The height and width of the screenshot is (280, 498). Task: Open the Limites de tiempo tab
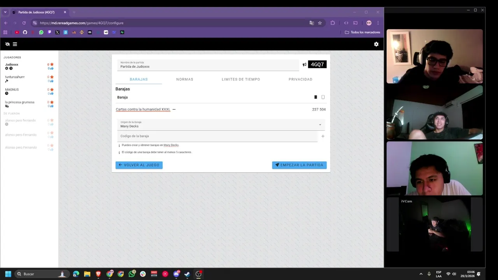pyautogui.click(x=241, y=79)
